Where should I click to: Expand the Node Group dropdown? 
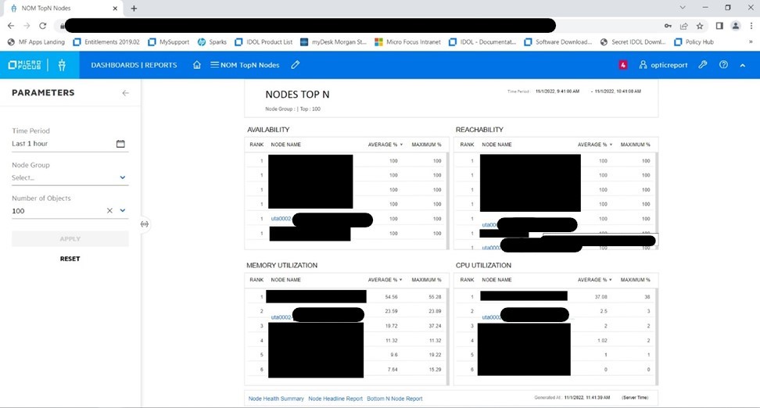tap(123, 177)
